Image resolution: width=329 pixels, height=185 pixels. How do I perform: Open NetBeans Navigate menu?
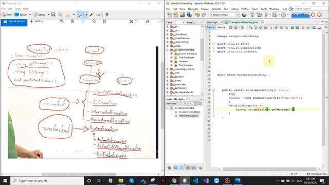[x=193, y=9]
